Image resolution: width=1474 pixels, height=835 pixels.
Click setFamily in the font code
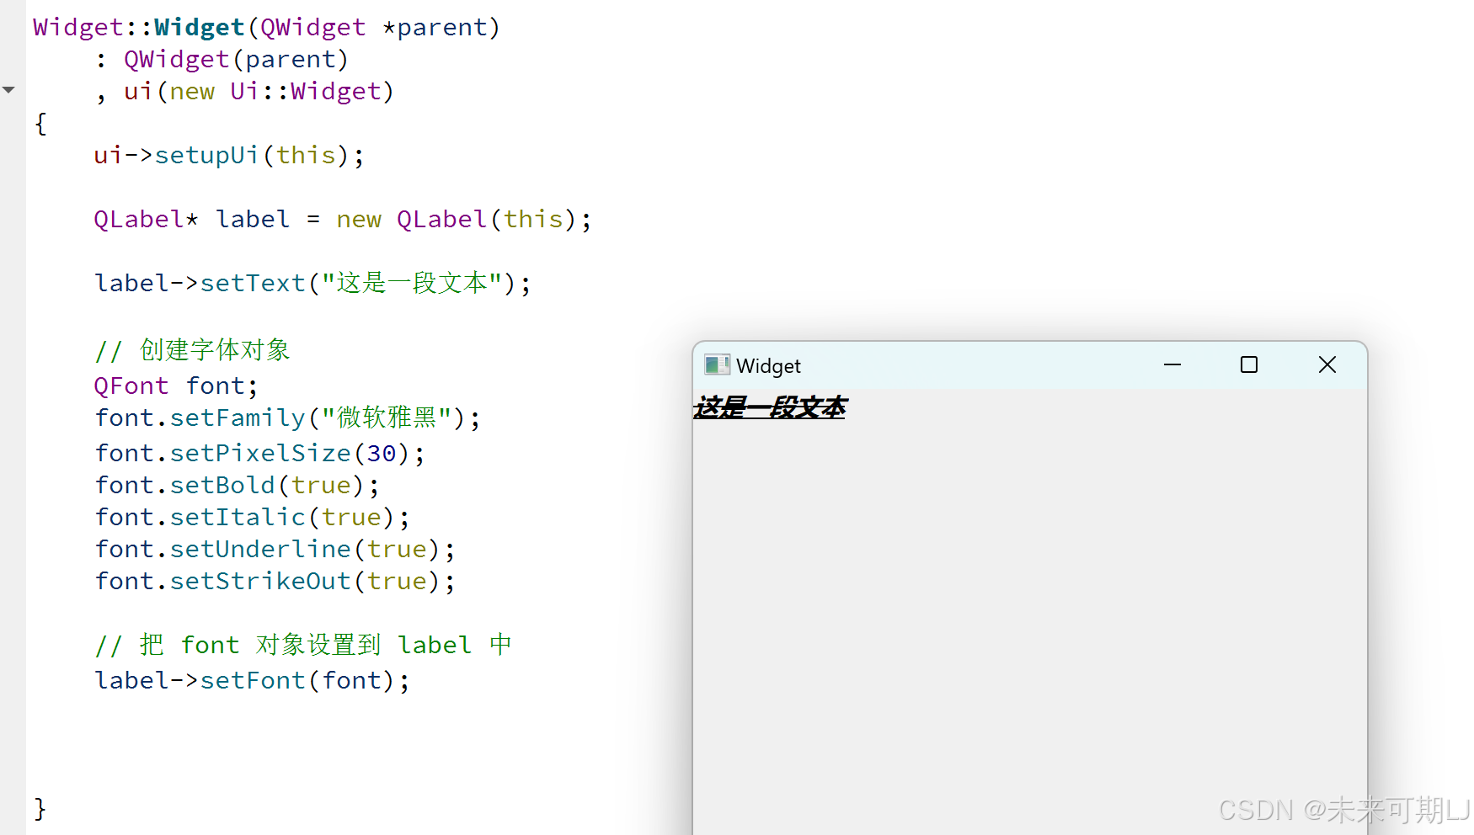point(238,417)
